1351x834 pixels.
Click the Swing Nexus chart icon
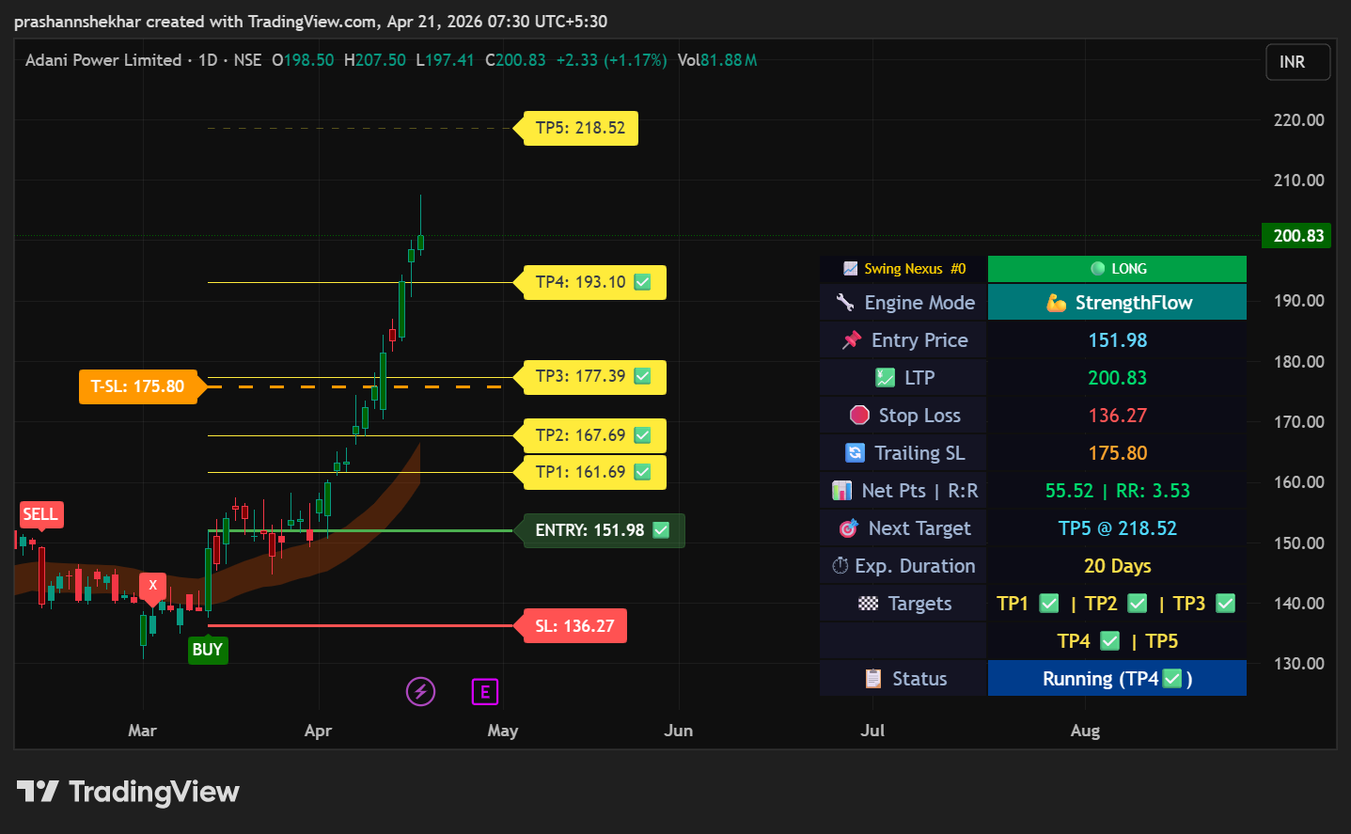pyautogui.click(x=850, y=268)
